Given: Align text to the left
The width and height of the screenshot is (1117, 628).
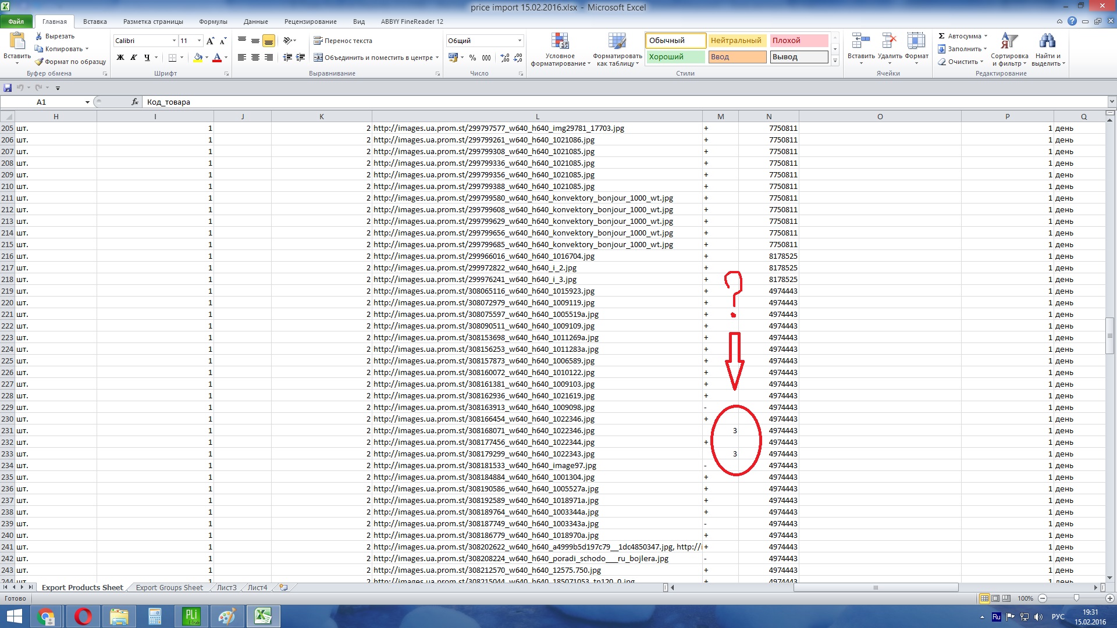Looking at the screenshot, I should [x=242, y=58].
